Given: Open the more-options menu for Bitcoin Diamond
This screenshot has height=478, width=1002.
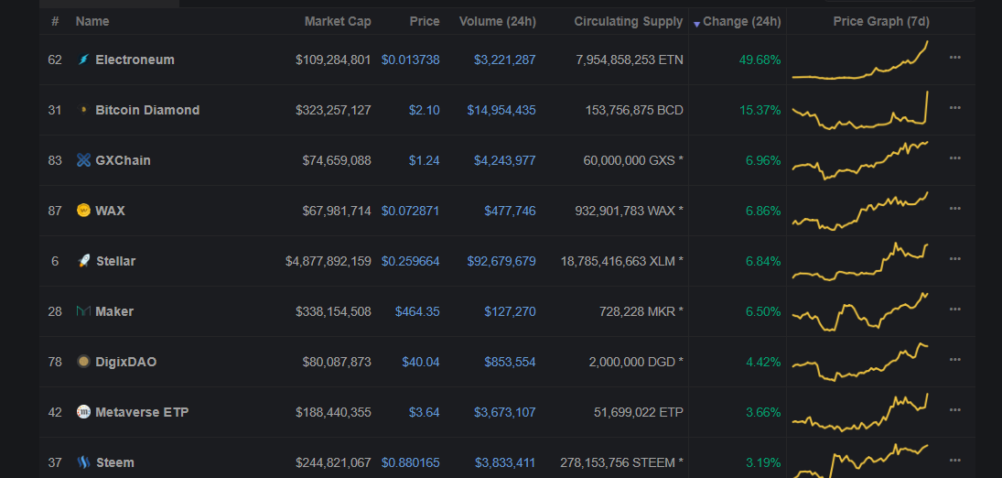Looking at the screenshot, I should [x=954, y=107].
